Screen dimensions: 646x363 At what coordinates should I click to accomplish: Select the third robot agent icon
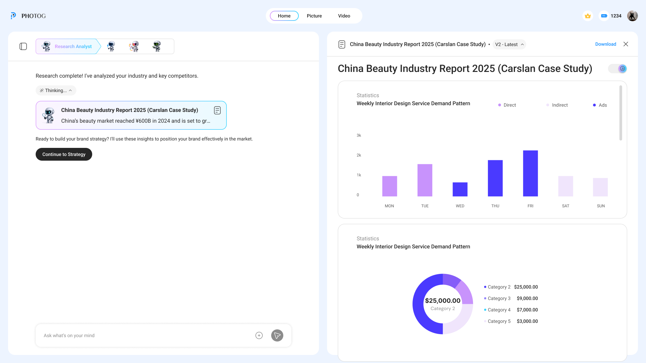(134, 46)
